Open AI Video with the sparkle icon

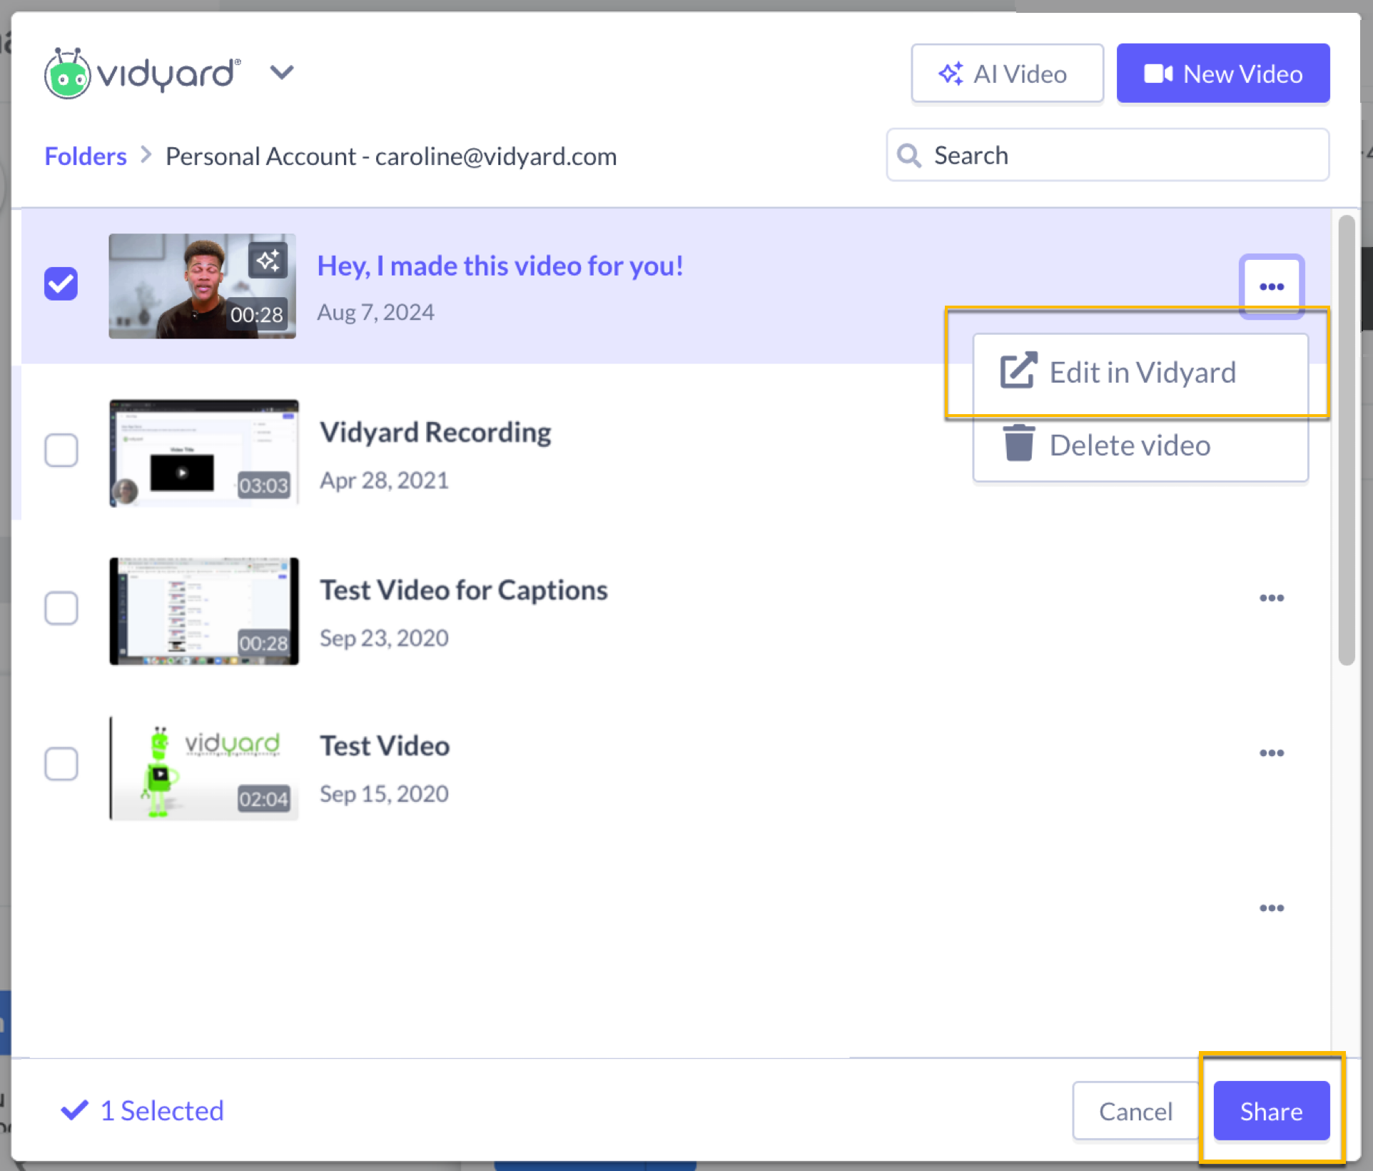pos(952,73)
